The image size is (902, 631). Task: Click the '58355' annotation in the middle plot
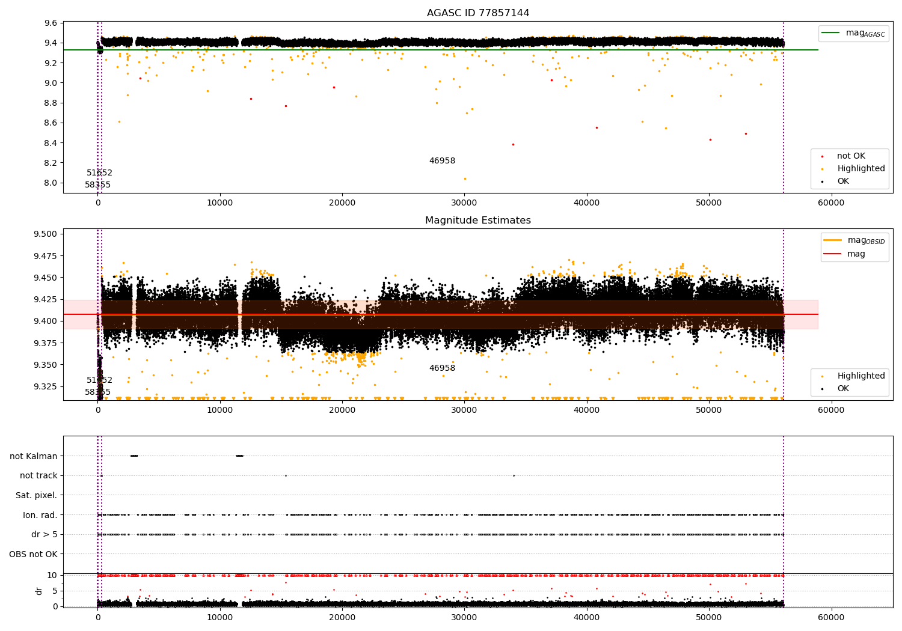97,392
